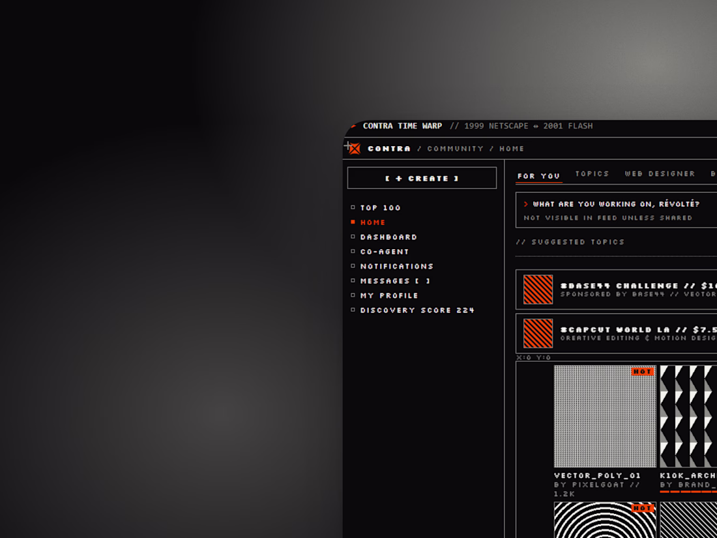
Task: Click 'Not visible in feed unless shared' note
Action: 607,218
